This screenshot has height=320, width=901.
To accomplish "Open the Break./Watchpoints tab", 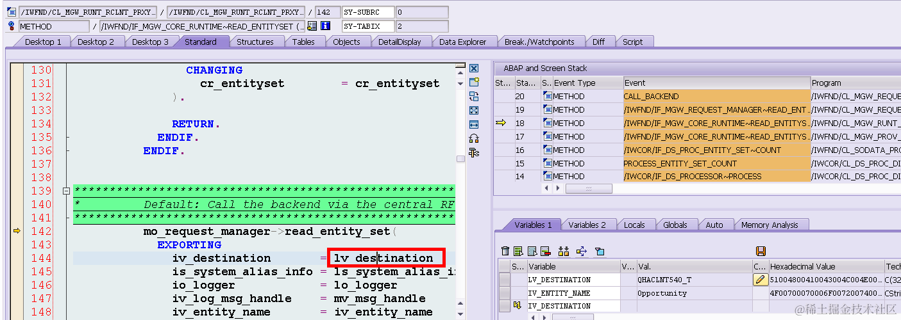I will click(x=539, y=42).
